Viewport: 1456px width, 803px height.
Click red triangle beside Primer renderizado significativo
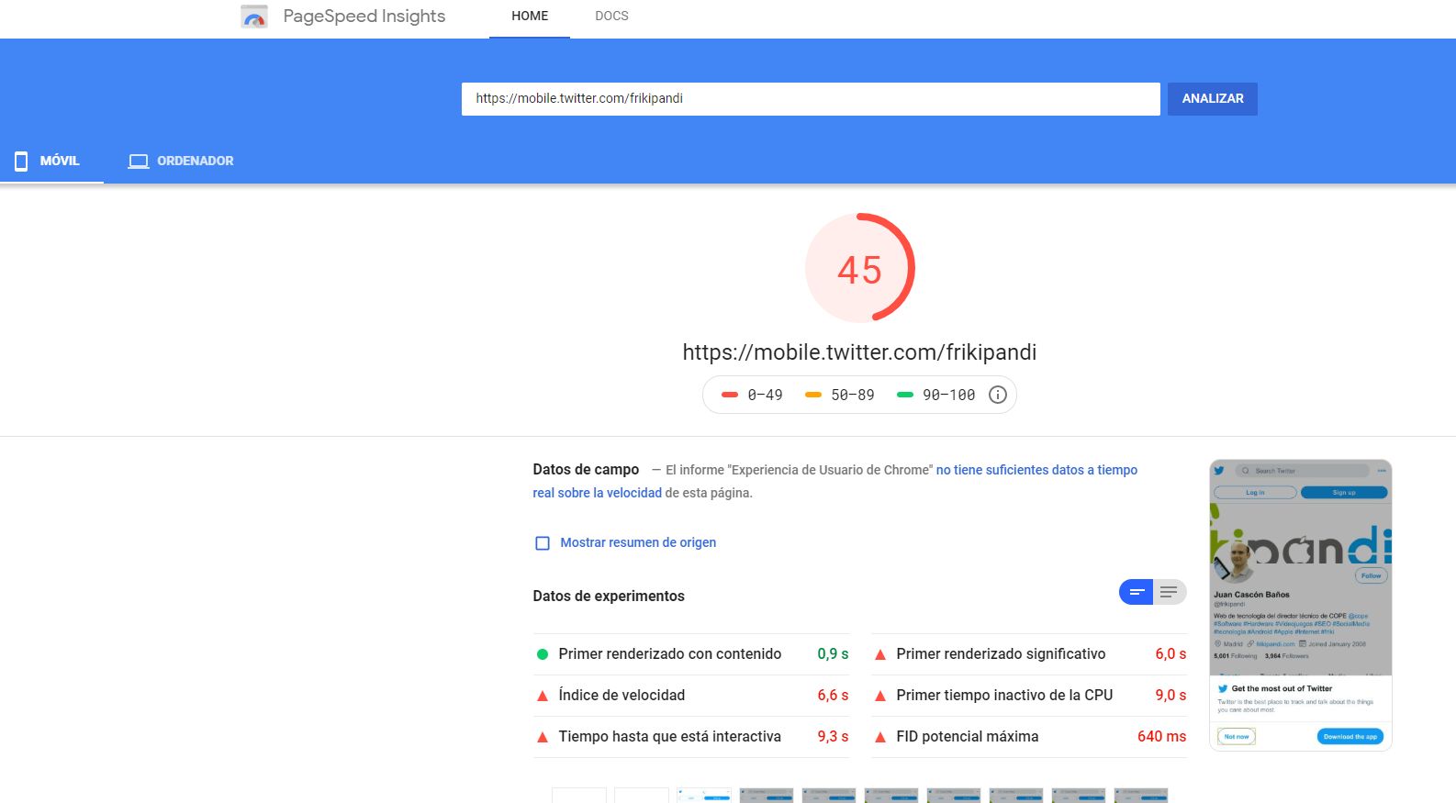[880, 654]
